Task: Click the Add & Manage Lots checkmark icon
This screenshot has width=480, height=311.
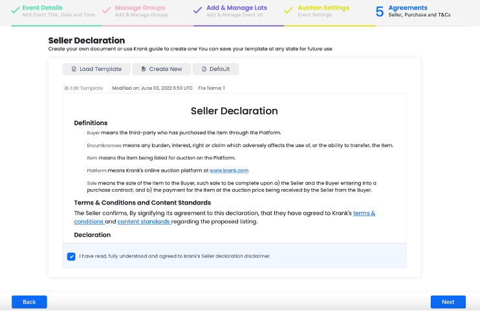Action: 197,10
